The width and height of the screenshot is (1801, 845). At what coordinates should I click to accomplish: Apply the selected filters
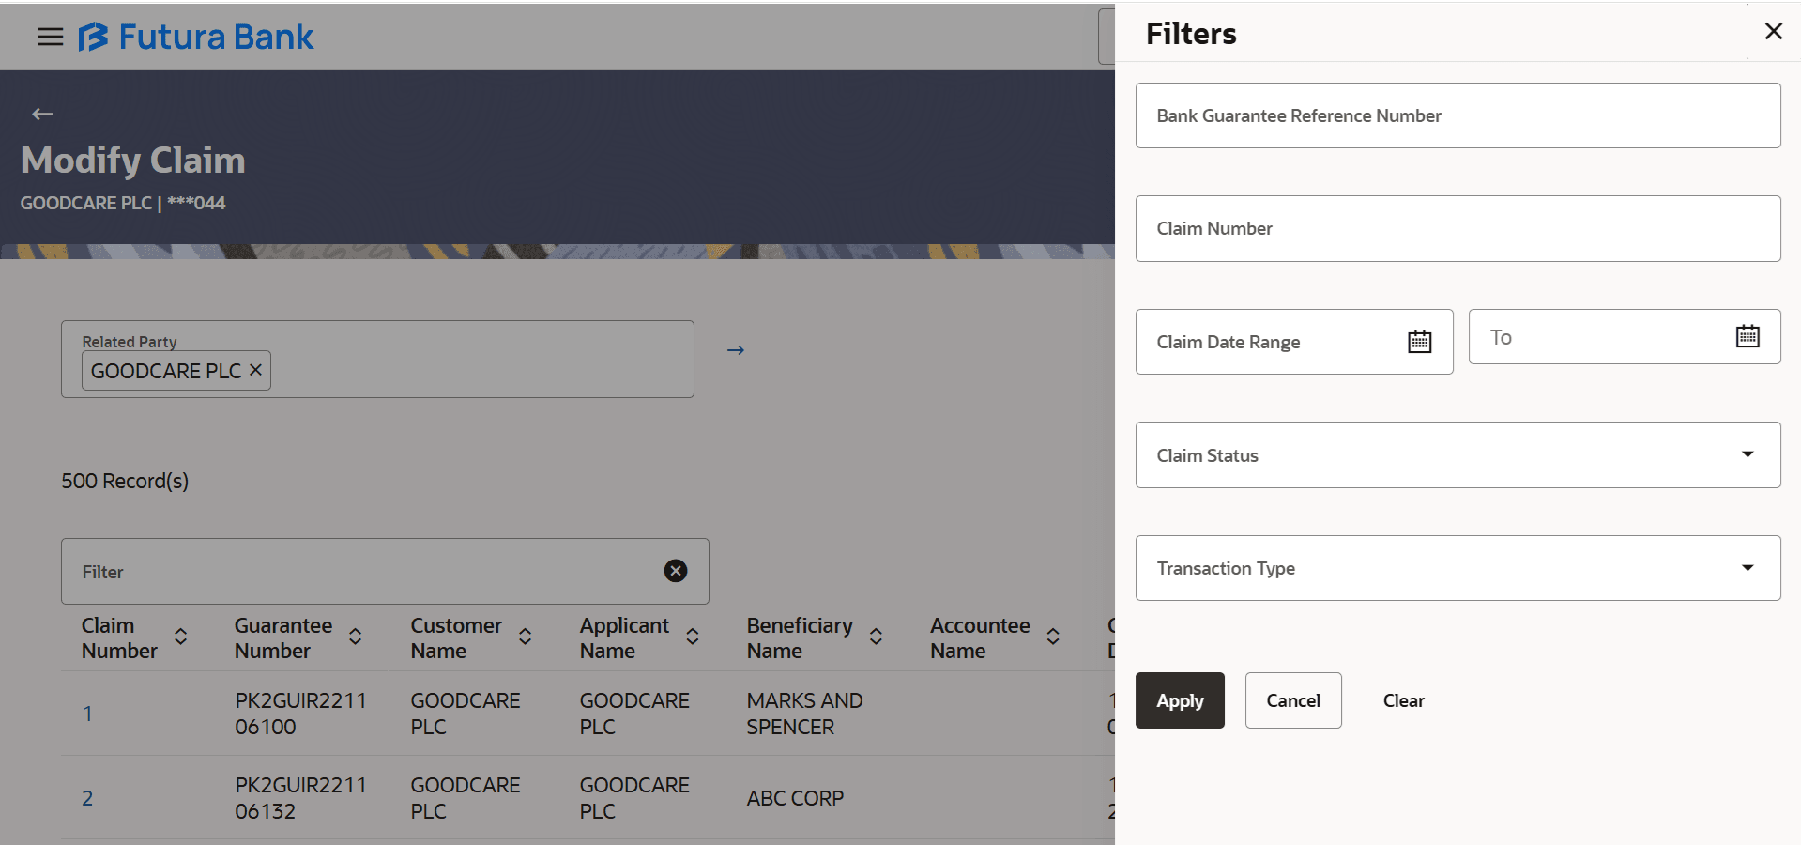(x=1179, y=700)
